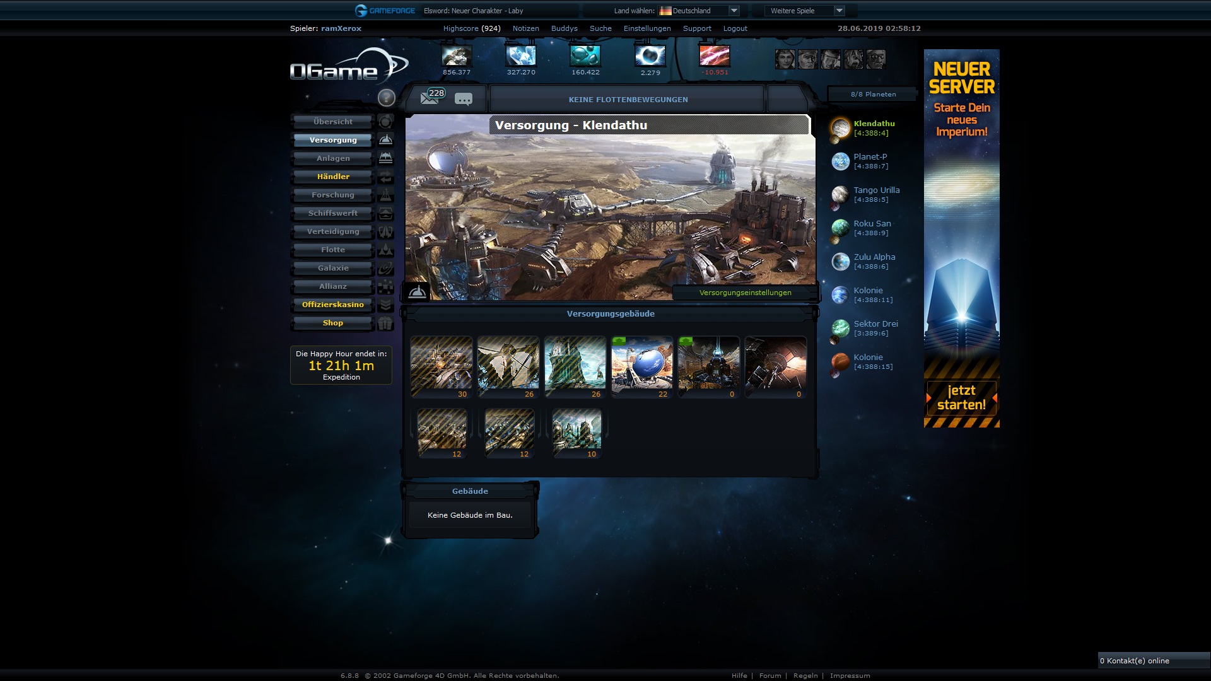This screenshot has width=1211, height=681.
Task: Open the Anlagen menu
Action: (x=333, y=158)
